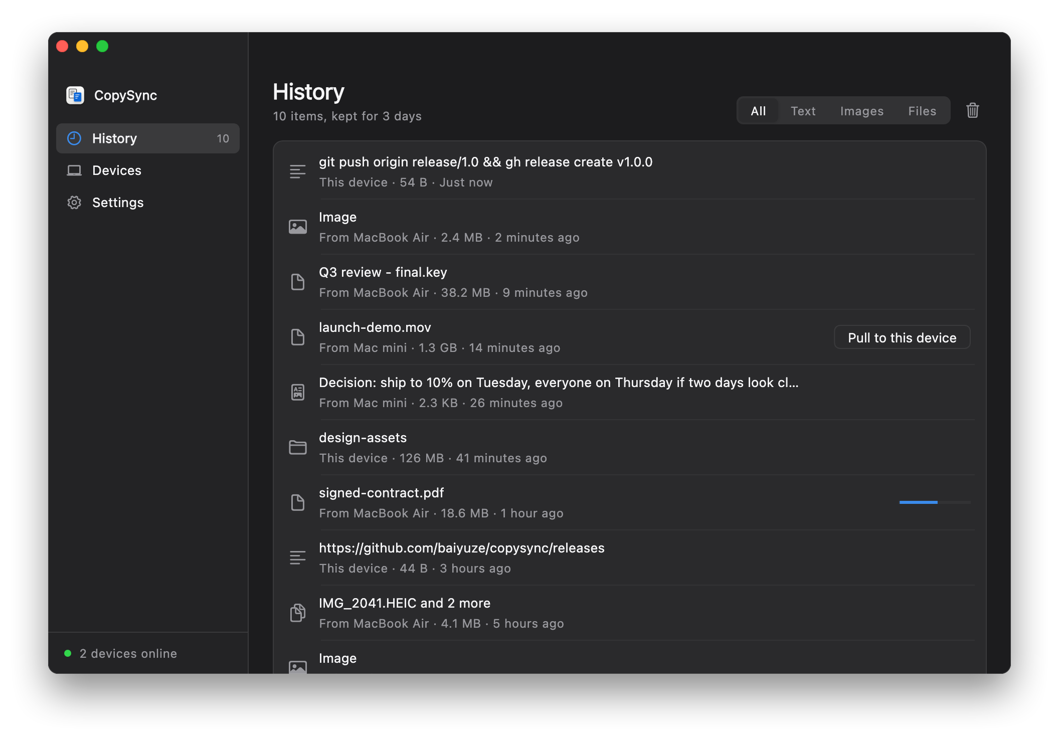Click the green devices online status dot
The image size is (1059, 738).
(x=68, y=653)
